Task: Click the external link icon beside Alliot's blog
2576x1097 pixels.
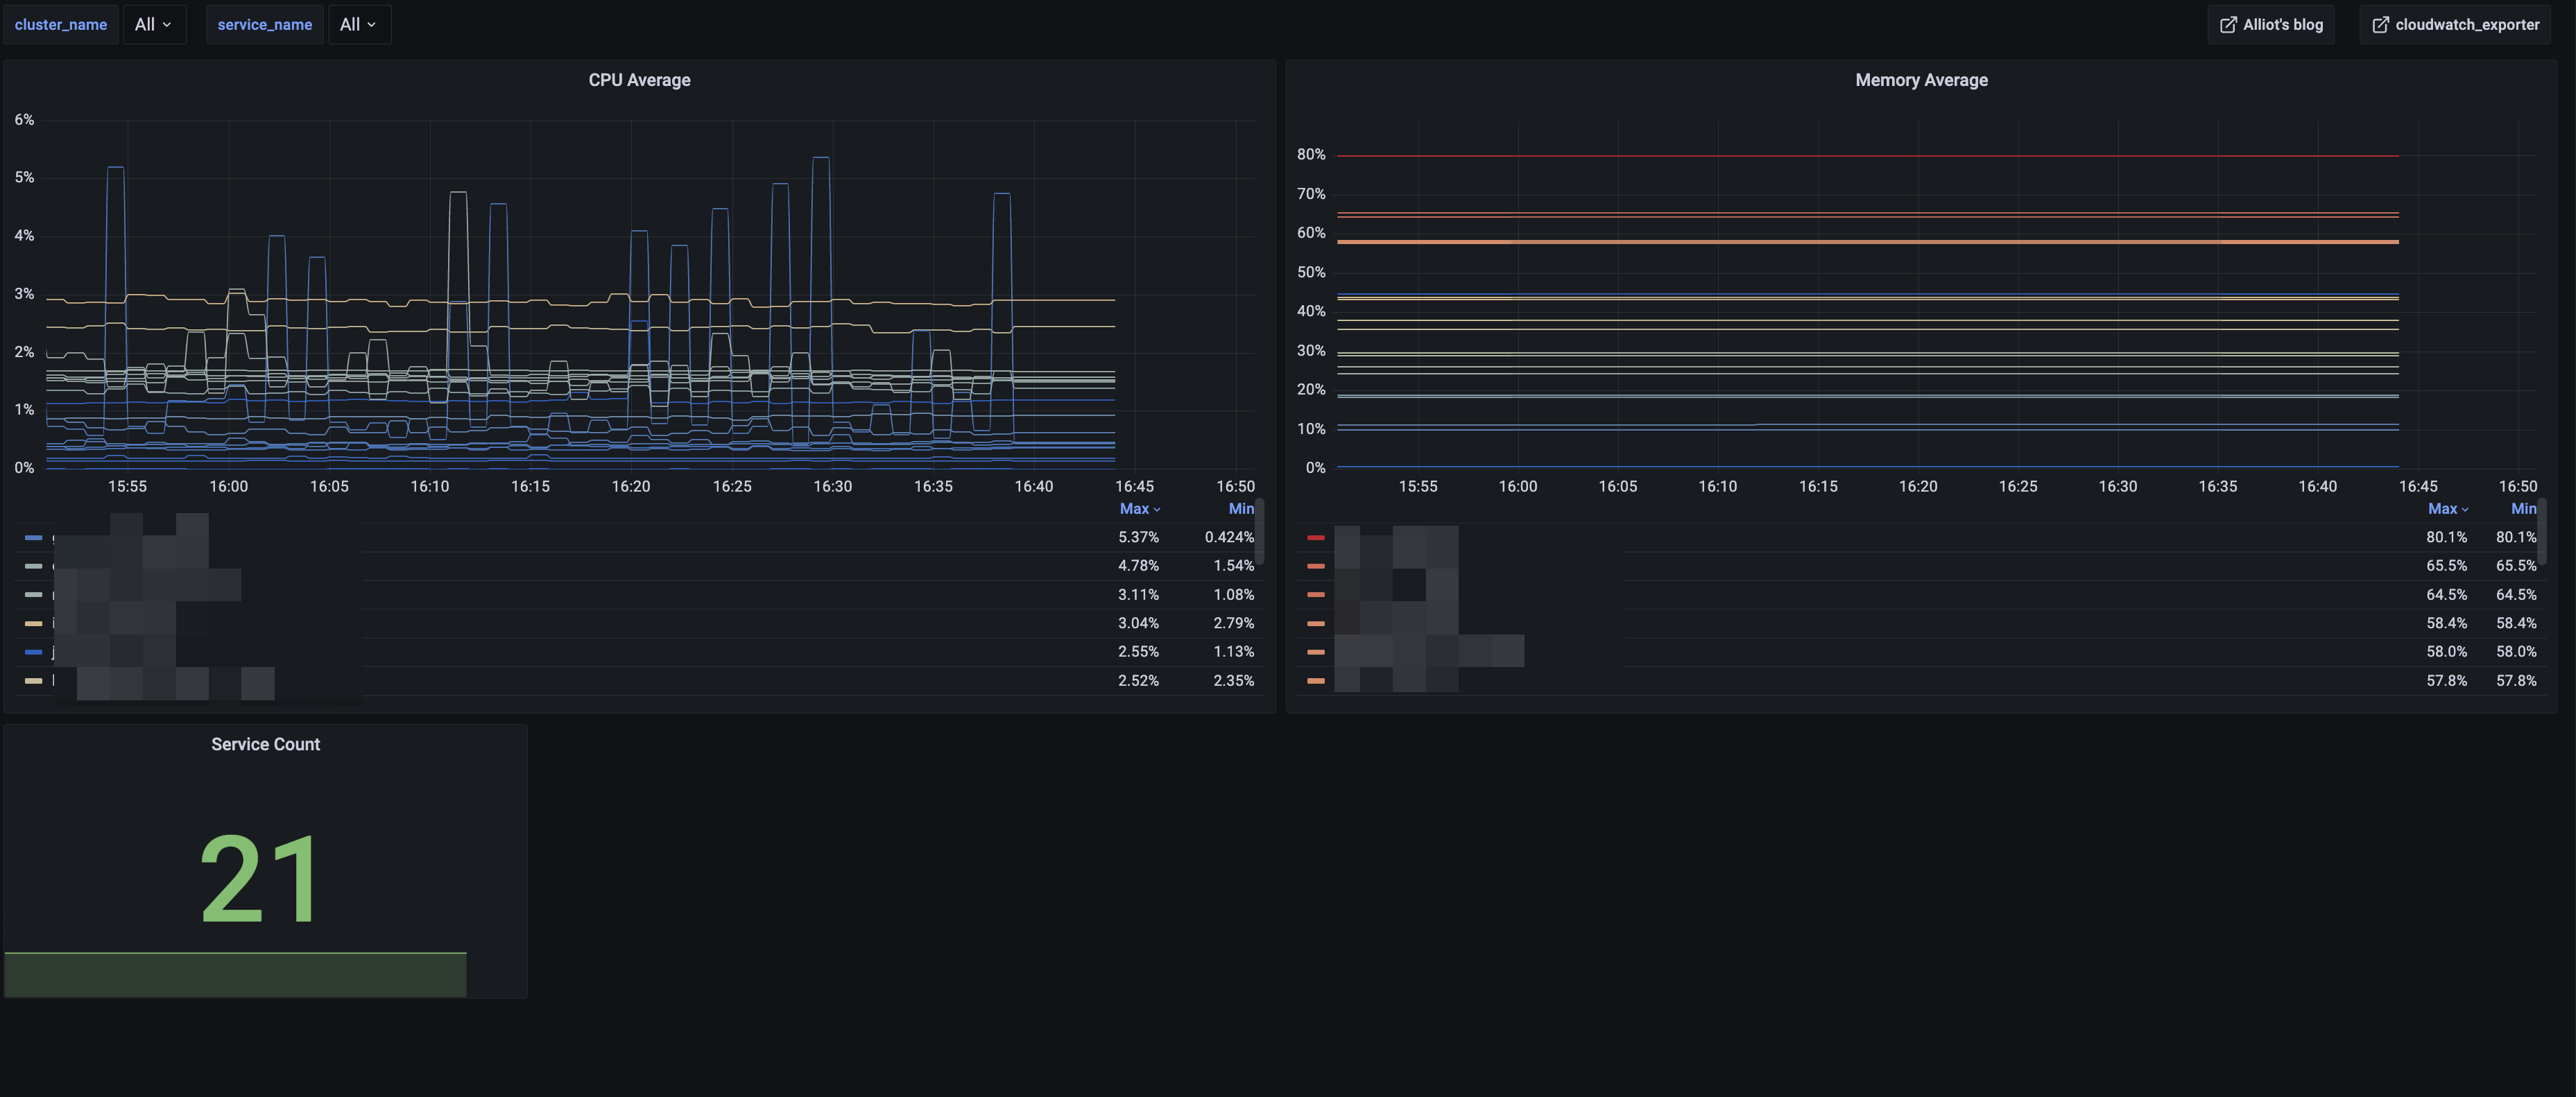Action: point(2228,25)
